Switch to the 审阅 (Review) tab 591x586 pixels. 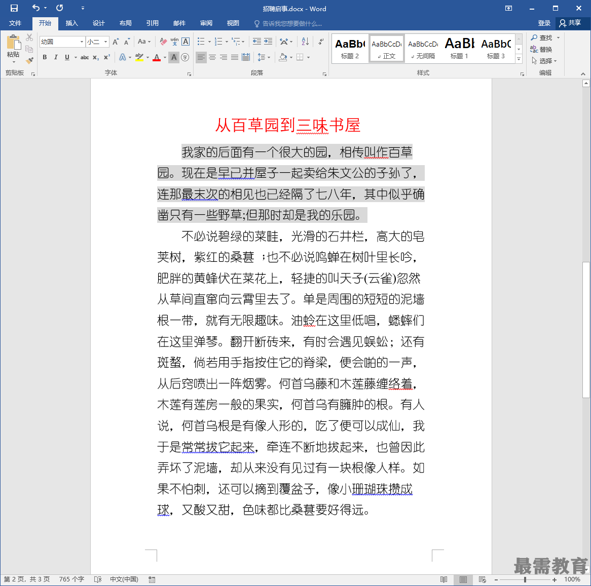[x=206, y=23]
